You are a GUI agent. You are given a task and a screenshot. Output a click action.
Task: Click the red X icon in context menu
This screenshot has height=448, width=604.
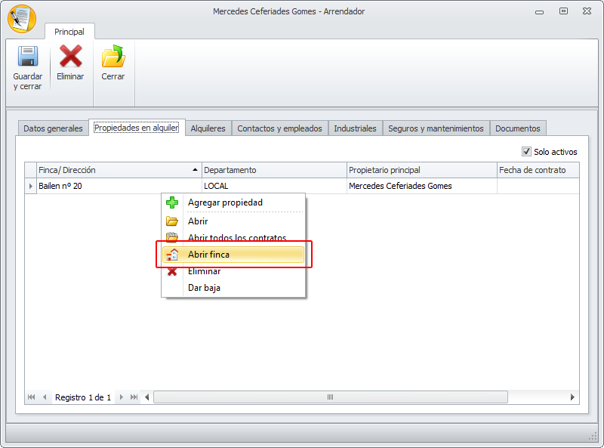click(x=172, y=272)
